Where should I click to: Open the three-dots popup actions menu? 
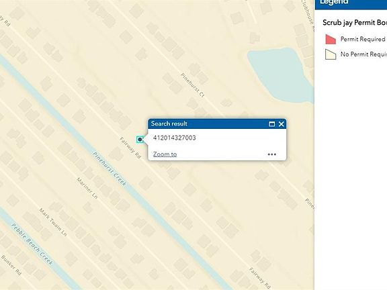(271, 154)
